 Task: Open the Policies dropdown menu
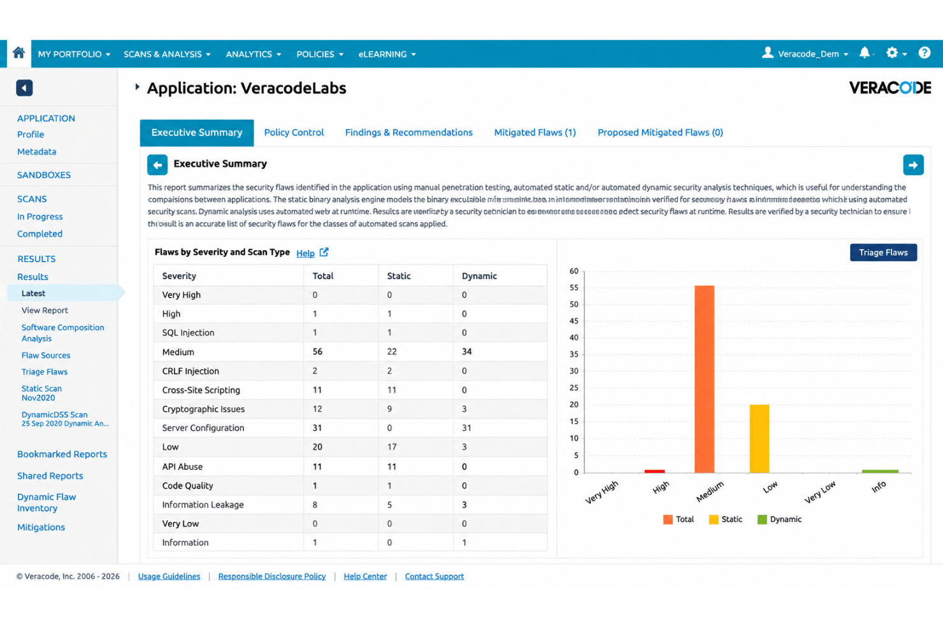click(320, 54)
